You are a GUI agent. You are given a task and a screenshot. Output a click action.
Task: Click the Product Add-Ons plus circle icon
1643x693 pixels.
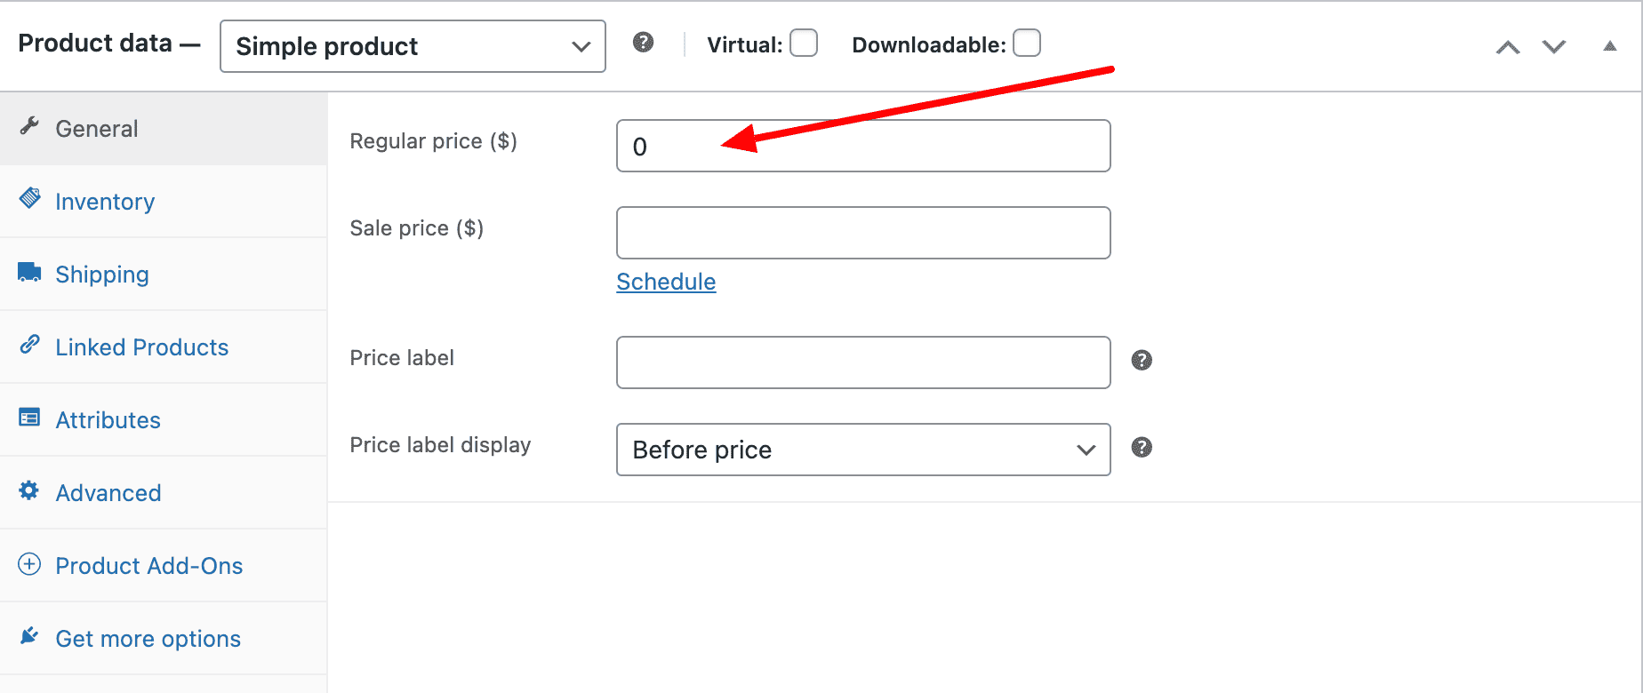pos(29,564)
